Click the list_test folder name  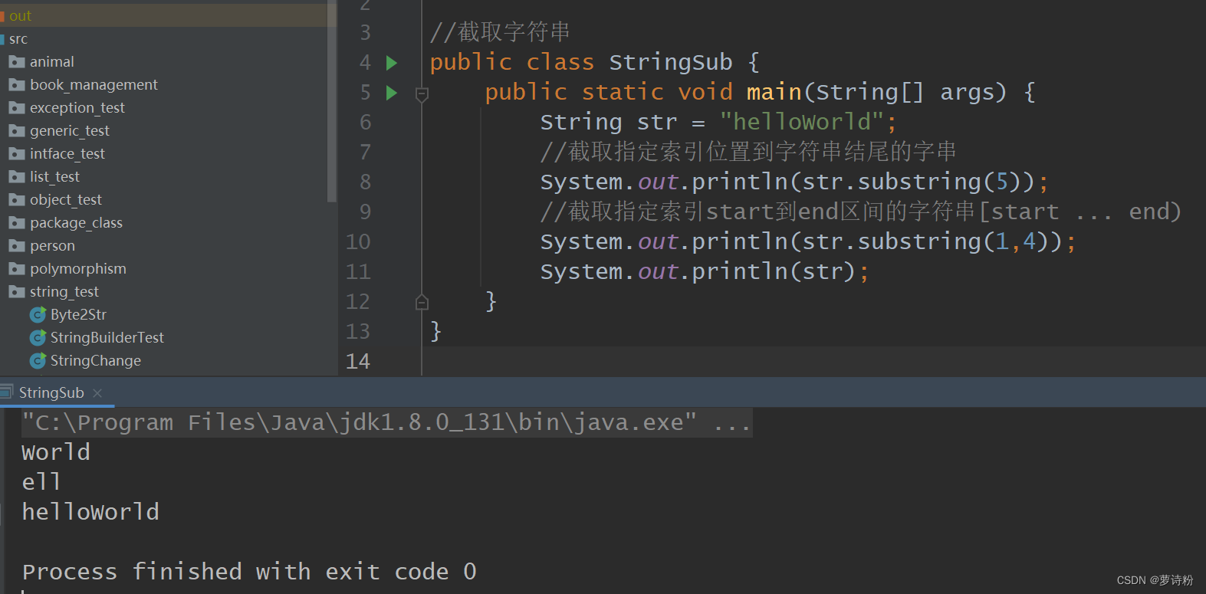pos(54,176)
